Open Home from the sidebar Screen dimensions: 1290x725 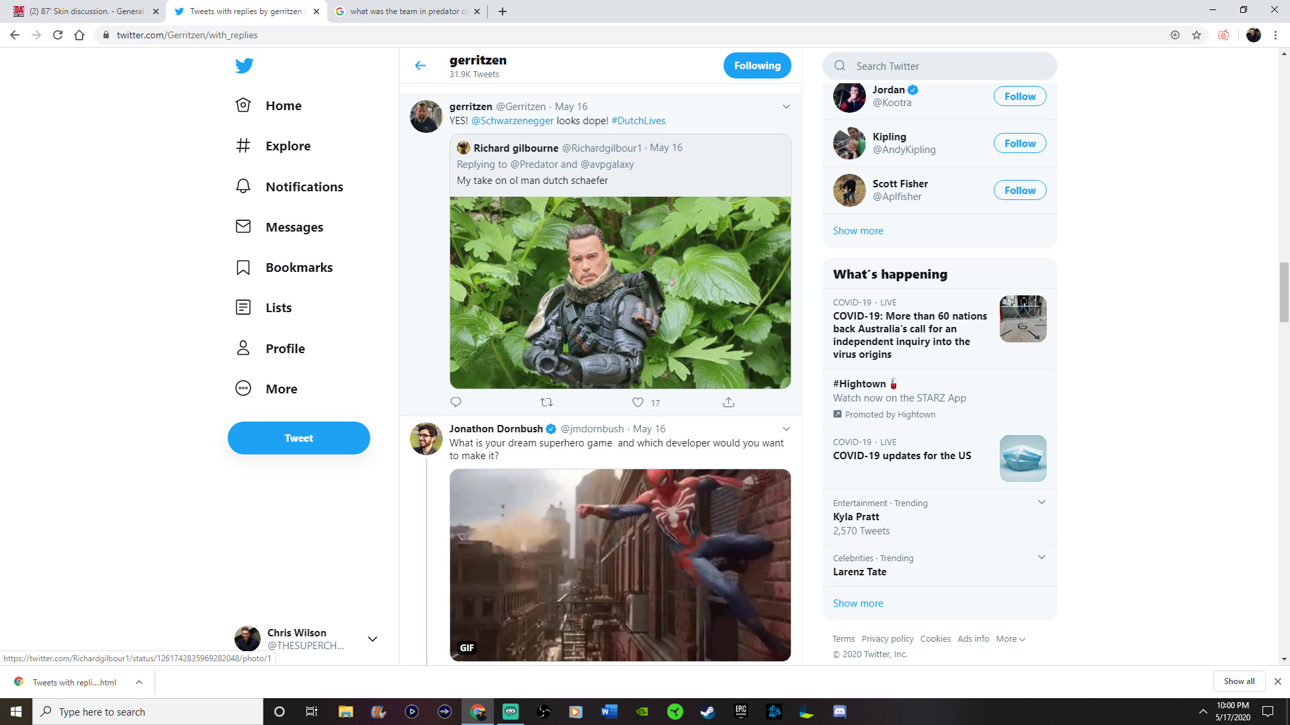point(269,105)
